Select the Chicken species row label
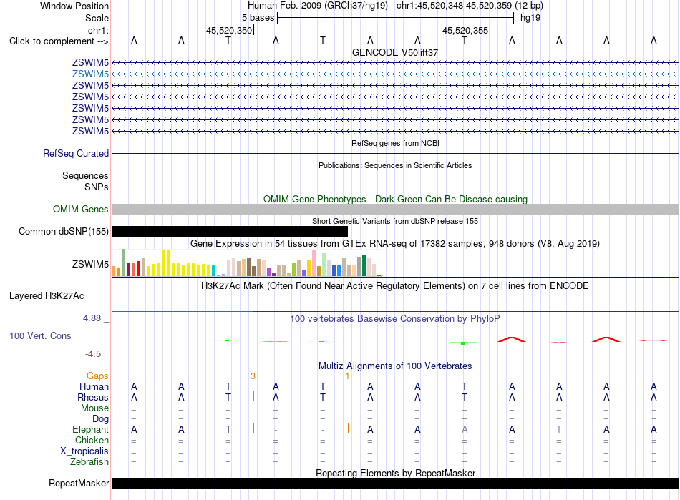 pos(92,441)
